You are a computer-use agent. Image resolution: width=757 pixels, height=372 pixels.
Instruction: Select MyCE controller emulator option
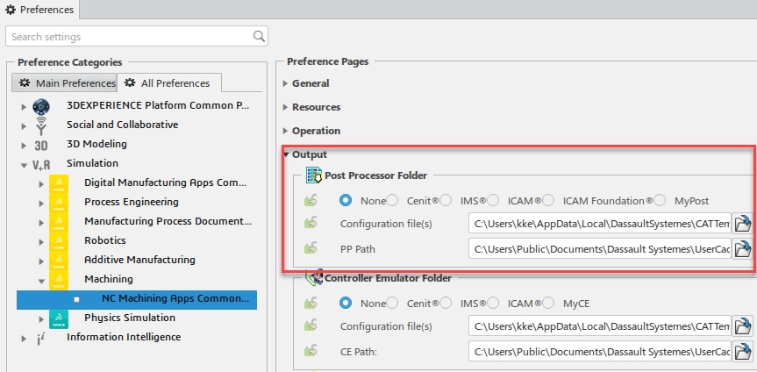click(548, 304)
